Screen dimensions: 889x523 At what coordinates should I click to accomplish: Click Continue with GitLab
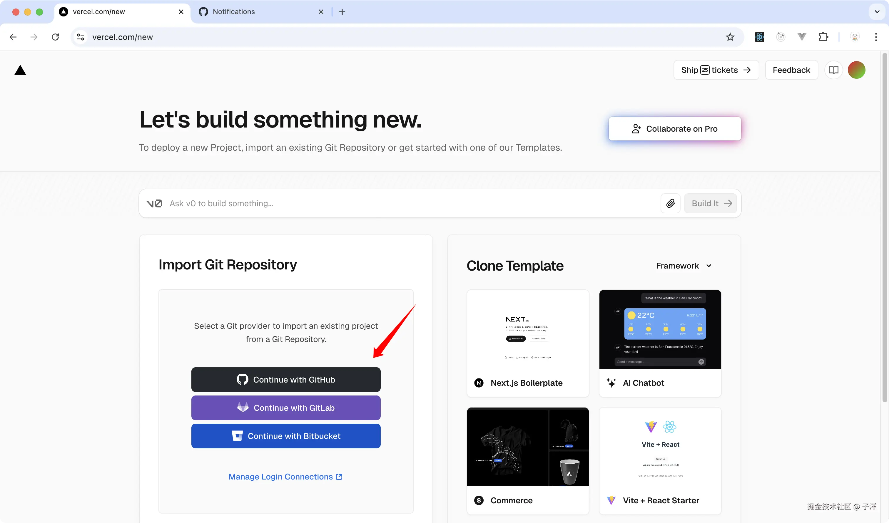(x=286, y=408)
